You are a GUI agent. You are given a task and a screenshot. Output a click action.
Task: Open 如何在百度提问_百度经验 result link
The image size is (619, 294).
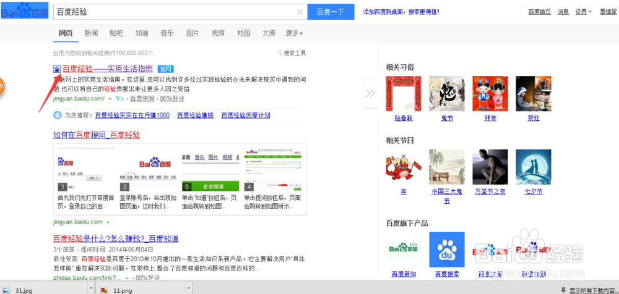97,135
